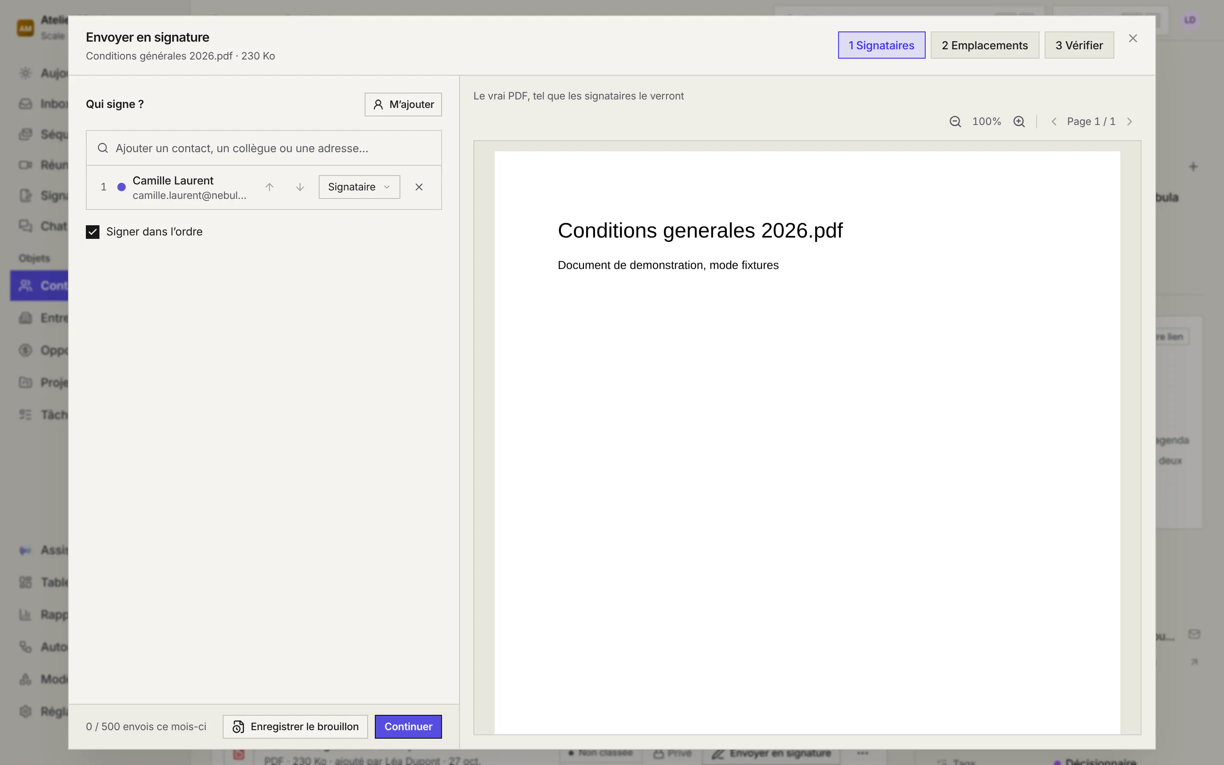1224x765 pixels.
Task: Go to next PDF page arrow
Action: click(x=1129, y=122)
